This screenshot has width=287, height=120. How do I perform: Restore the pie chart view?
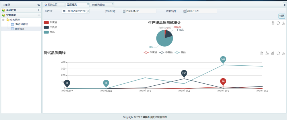(278, 23)
